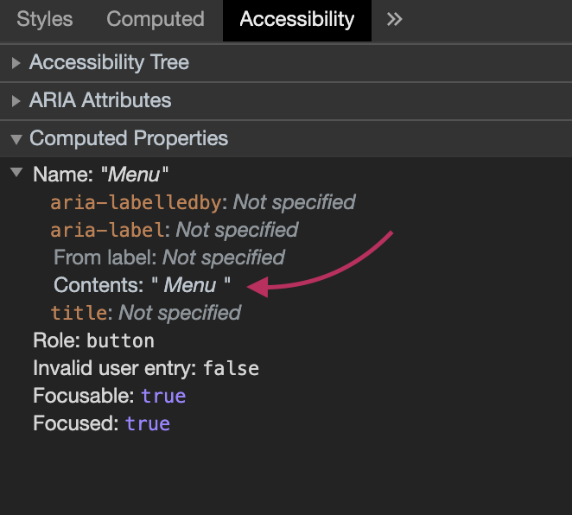The height and width of the screenshot is (515, 572).
Task: Click the Accessibility Tree heading text
Action: tap(109, 62)
